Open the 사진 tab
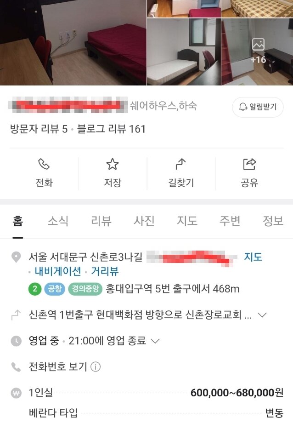Image resolution: width=293 pixels, height=429 pixels. point(144,221)
